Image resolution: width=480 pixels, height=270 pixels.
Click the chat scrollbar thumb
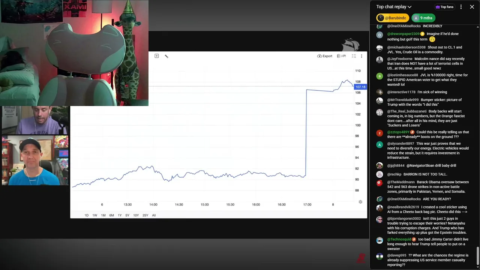[x=478, y=255]
